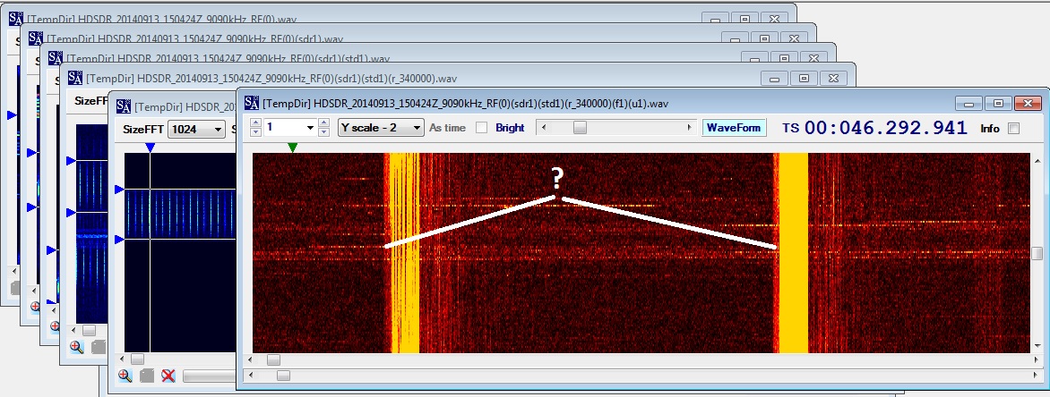Image resolution: width=1050 pixels, height=397 pixels.
Task: Click the horizontal slider beside the SizeFFT 1024 window's red X
Action: pyautogui.click(x=209, y=376)
